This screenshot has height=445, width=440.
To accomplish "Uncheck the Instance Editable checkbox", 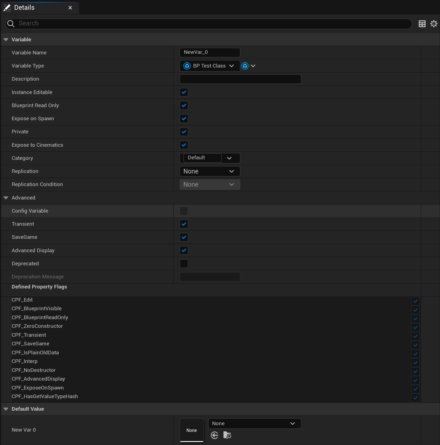I will [x=184, y=92].
